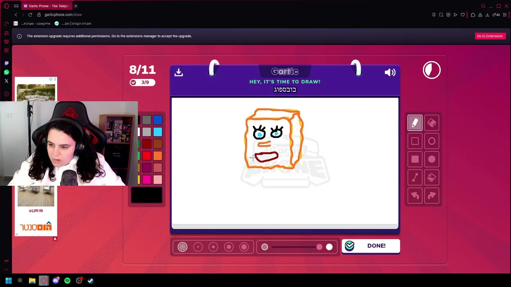Select the largest brush thickness option
This screenshot has width=511, height=287.
(x=244, y=247)
